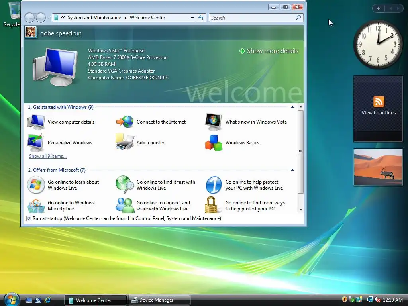Open recent pages dropdown next to forward button

[x=49, y=18]
